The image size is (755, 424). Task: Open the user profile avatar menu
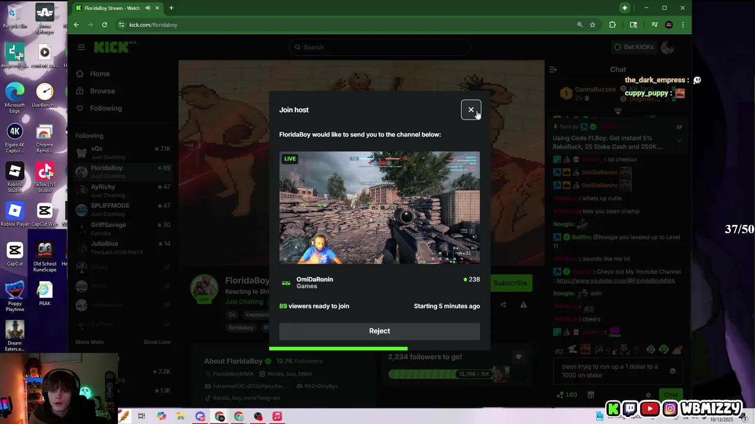coord(667,47)
